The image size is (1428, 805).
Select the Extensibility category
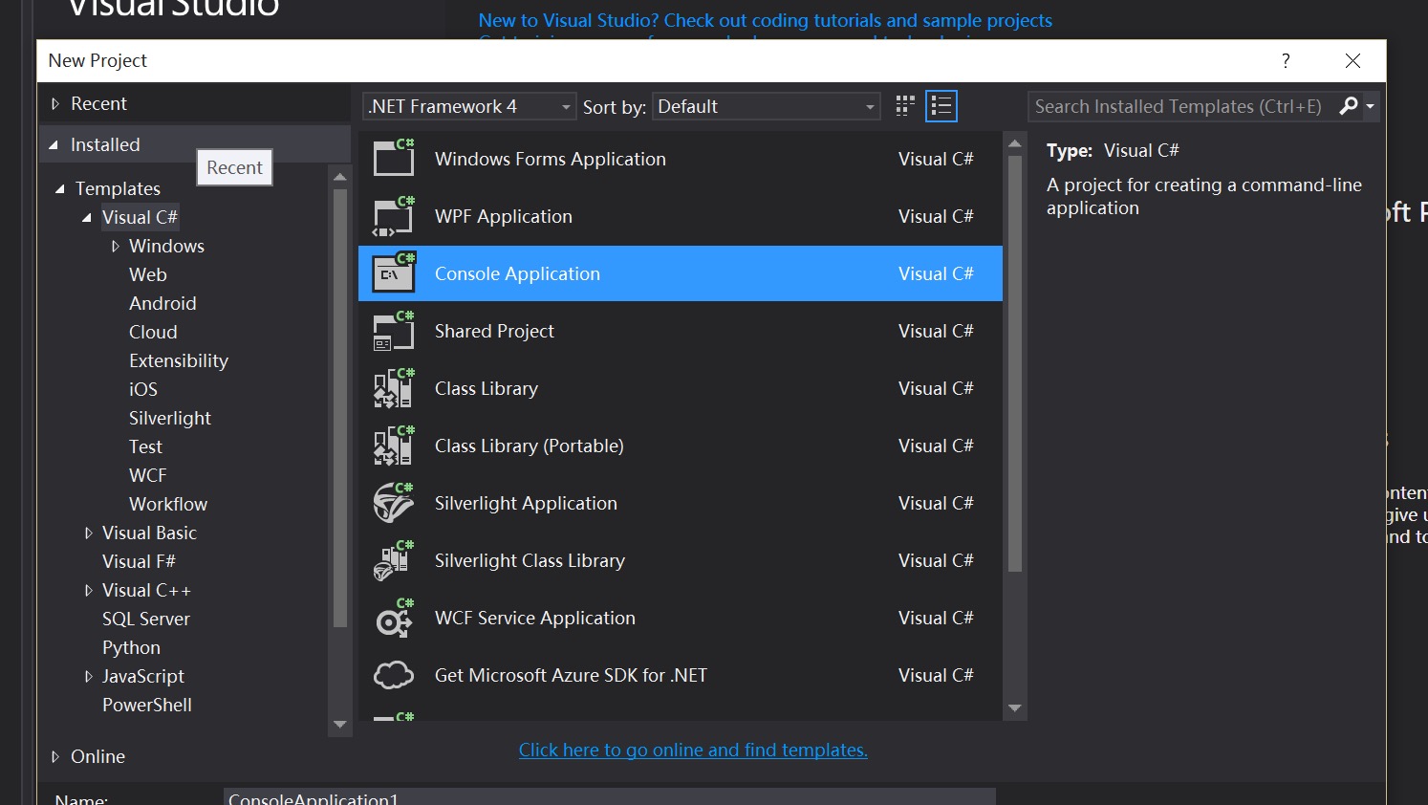coord(179,360)
